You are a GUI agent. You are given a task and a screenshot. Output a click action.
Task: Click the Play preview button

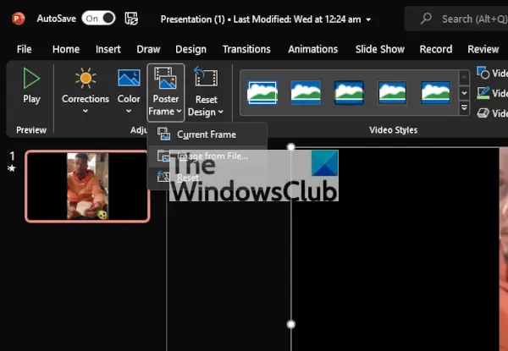click(31, 85)
